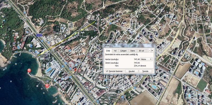Click the left arrow to scroll ruler tabs
Image resolution: width=212 pixels, height=105 pixels.
[149, 50]
